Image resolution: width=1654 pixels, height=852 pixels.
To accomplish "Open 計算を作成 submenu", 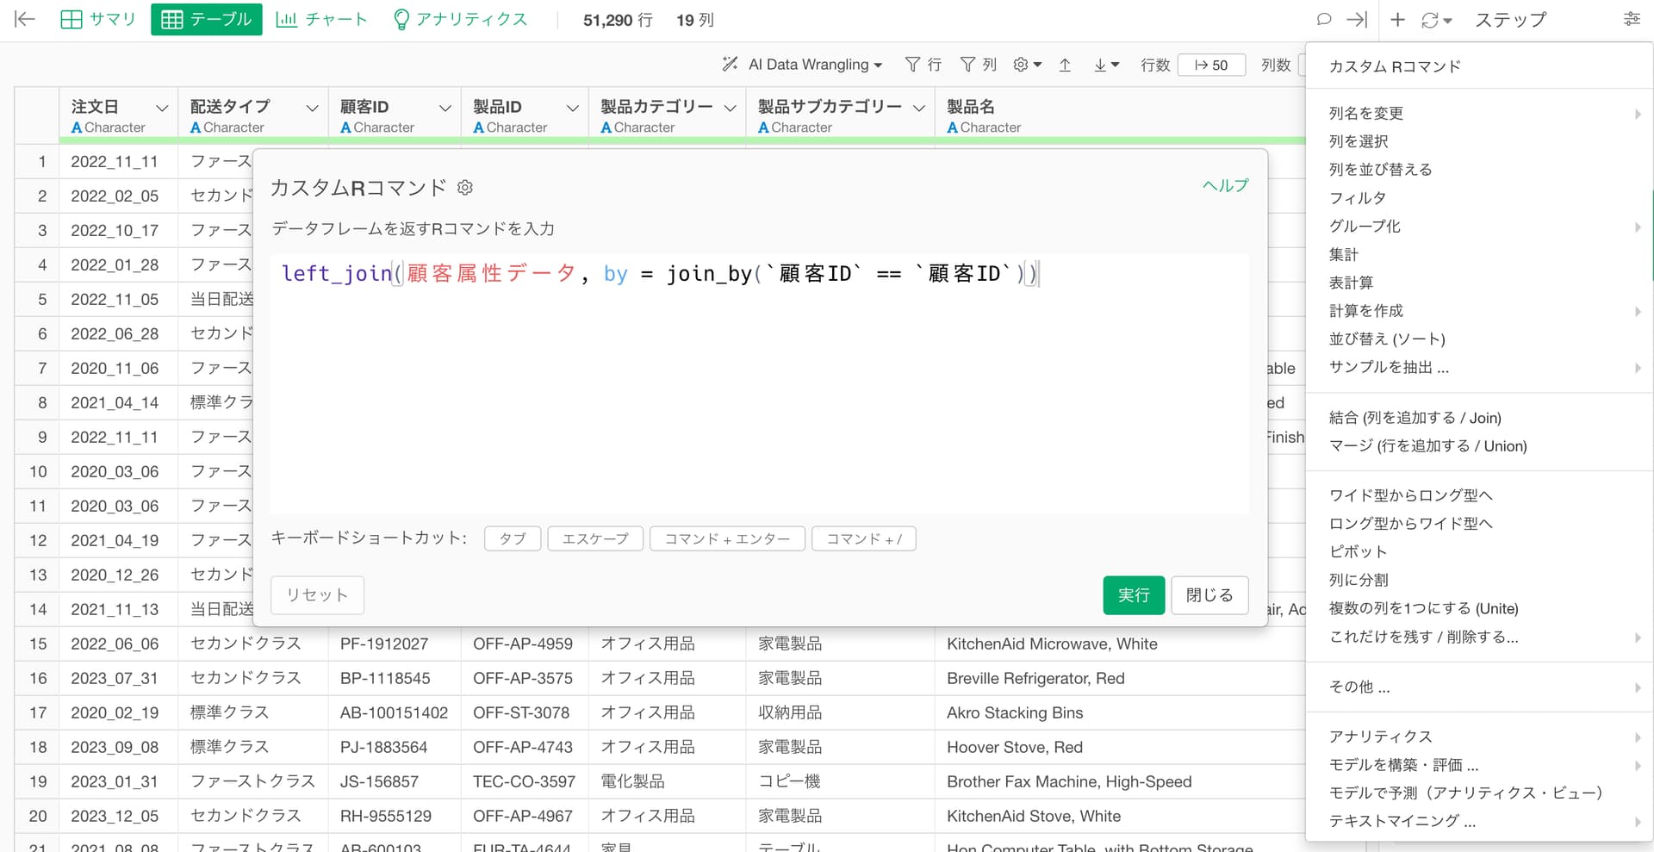I will point(1479,311).
